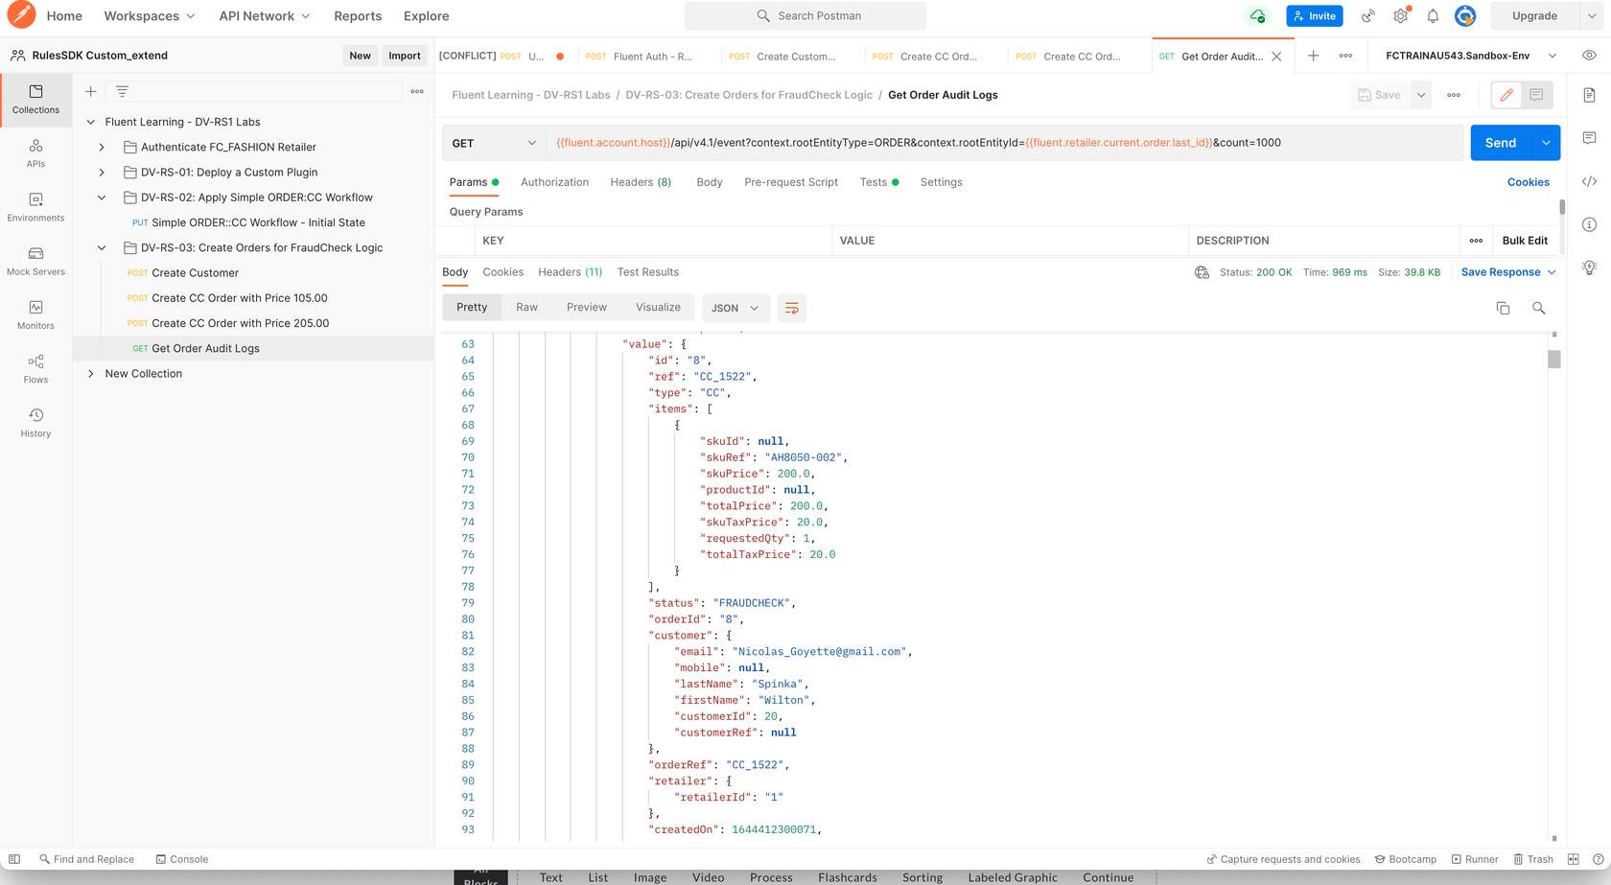This screenshot has height=885, width=1611.
Task: Open the Environments sidebar panel
Action: [x=35, y=206]
